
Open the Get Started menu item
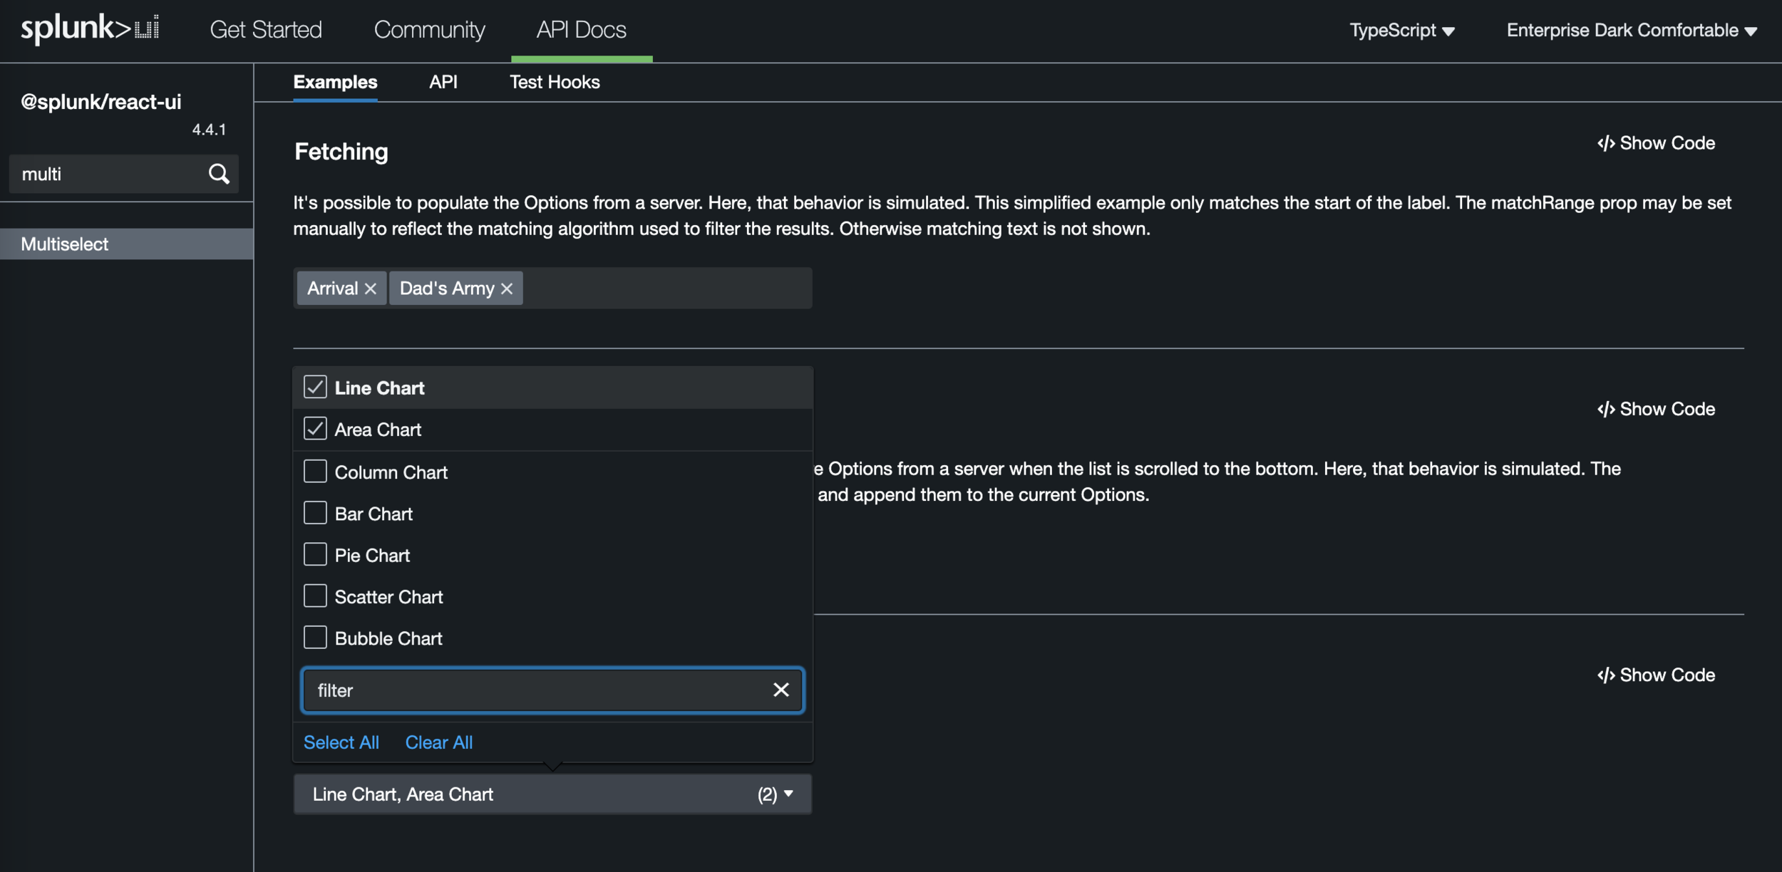(266, 30)
